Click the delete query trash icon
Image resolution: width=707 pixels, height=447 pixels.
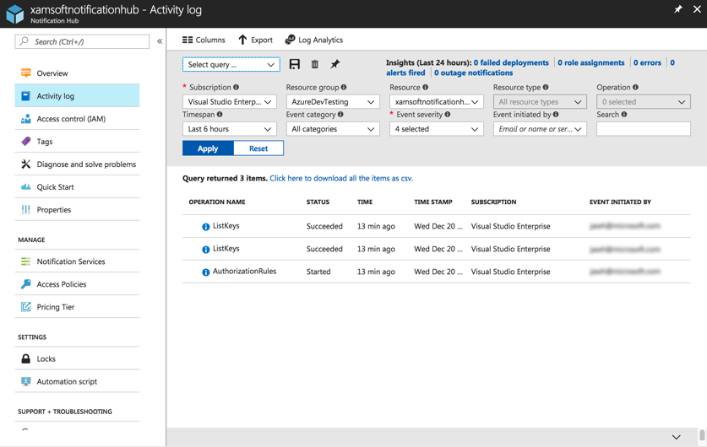(315, 64)
